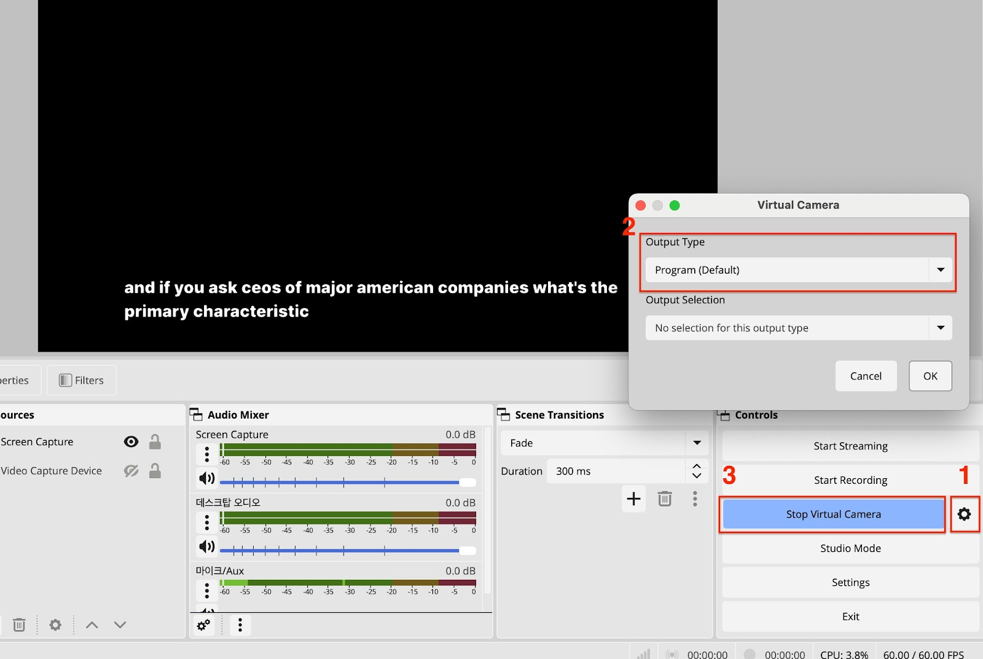Add a new scene transition plus icon
983x659 pixels.
point(633,499)
